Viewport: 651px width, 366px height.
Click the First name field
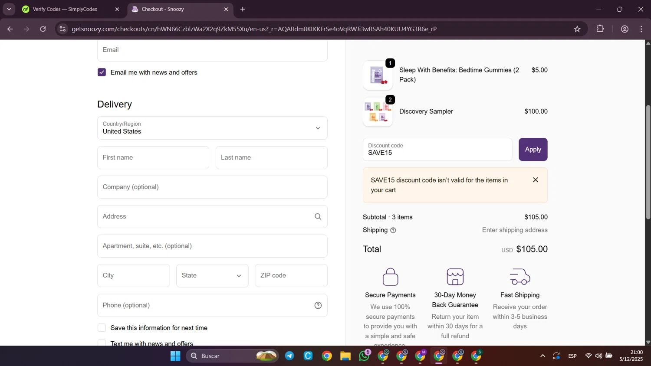[153, 157]
